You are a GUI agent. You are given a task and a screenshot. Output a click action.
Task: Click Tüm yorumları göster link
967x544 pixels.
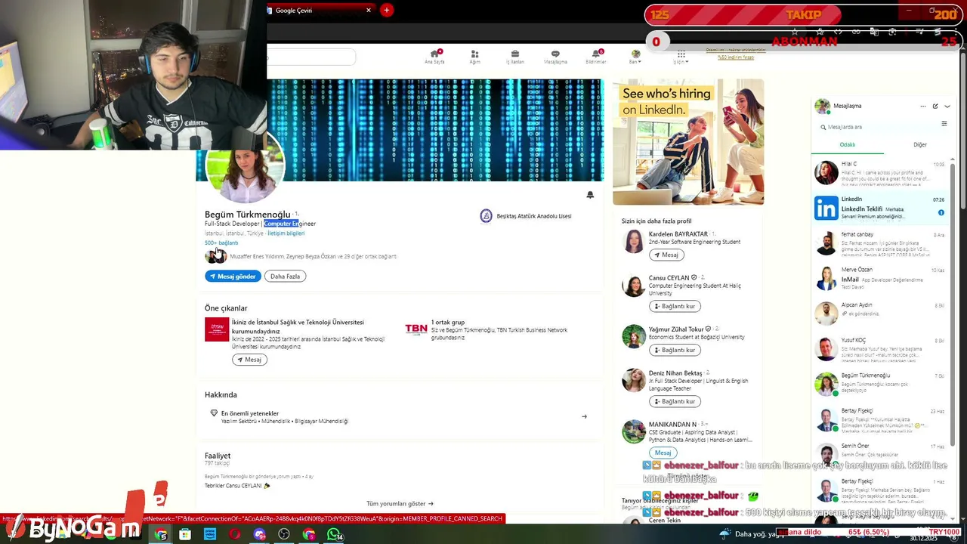400,504
